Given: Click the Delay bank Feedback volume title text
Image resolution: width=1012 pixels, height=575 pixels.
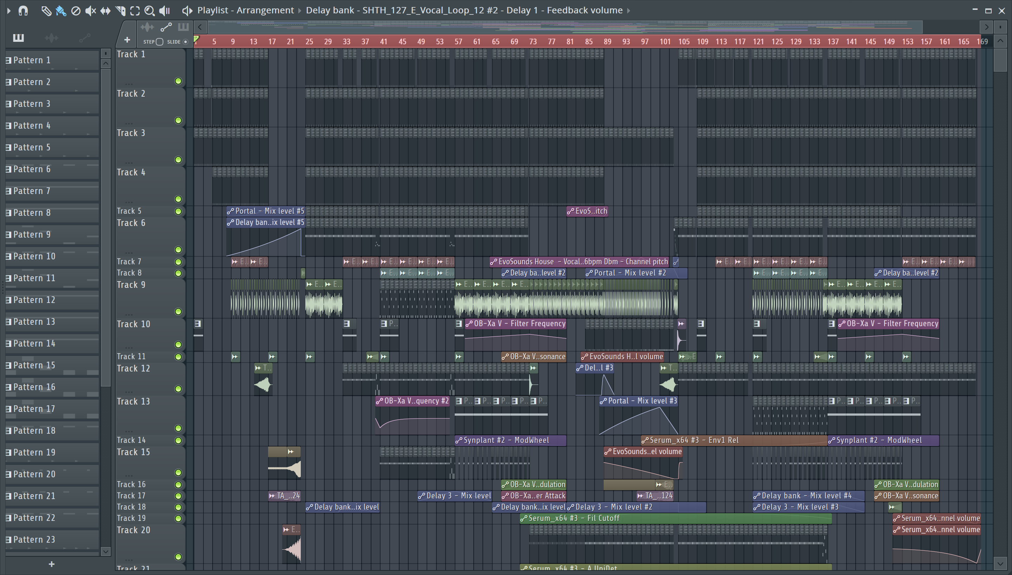Looking at the screenshot, I should coord(464,10).
